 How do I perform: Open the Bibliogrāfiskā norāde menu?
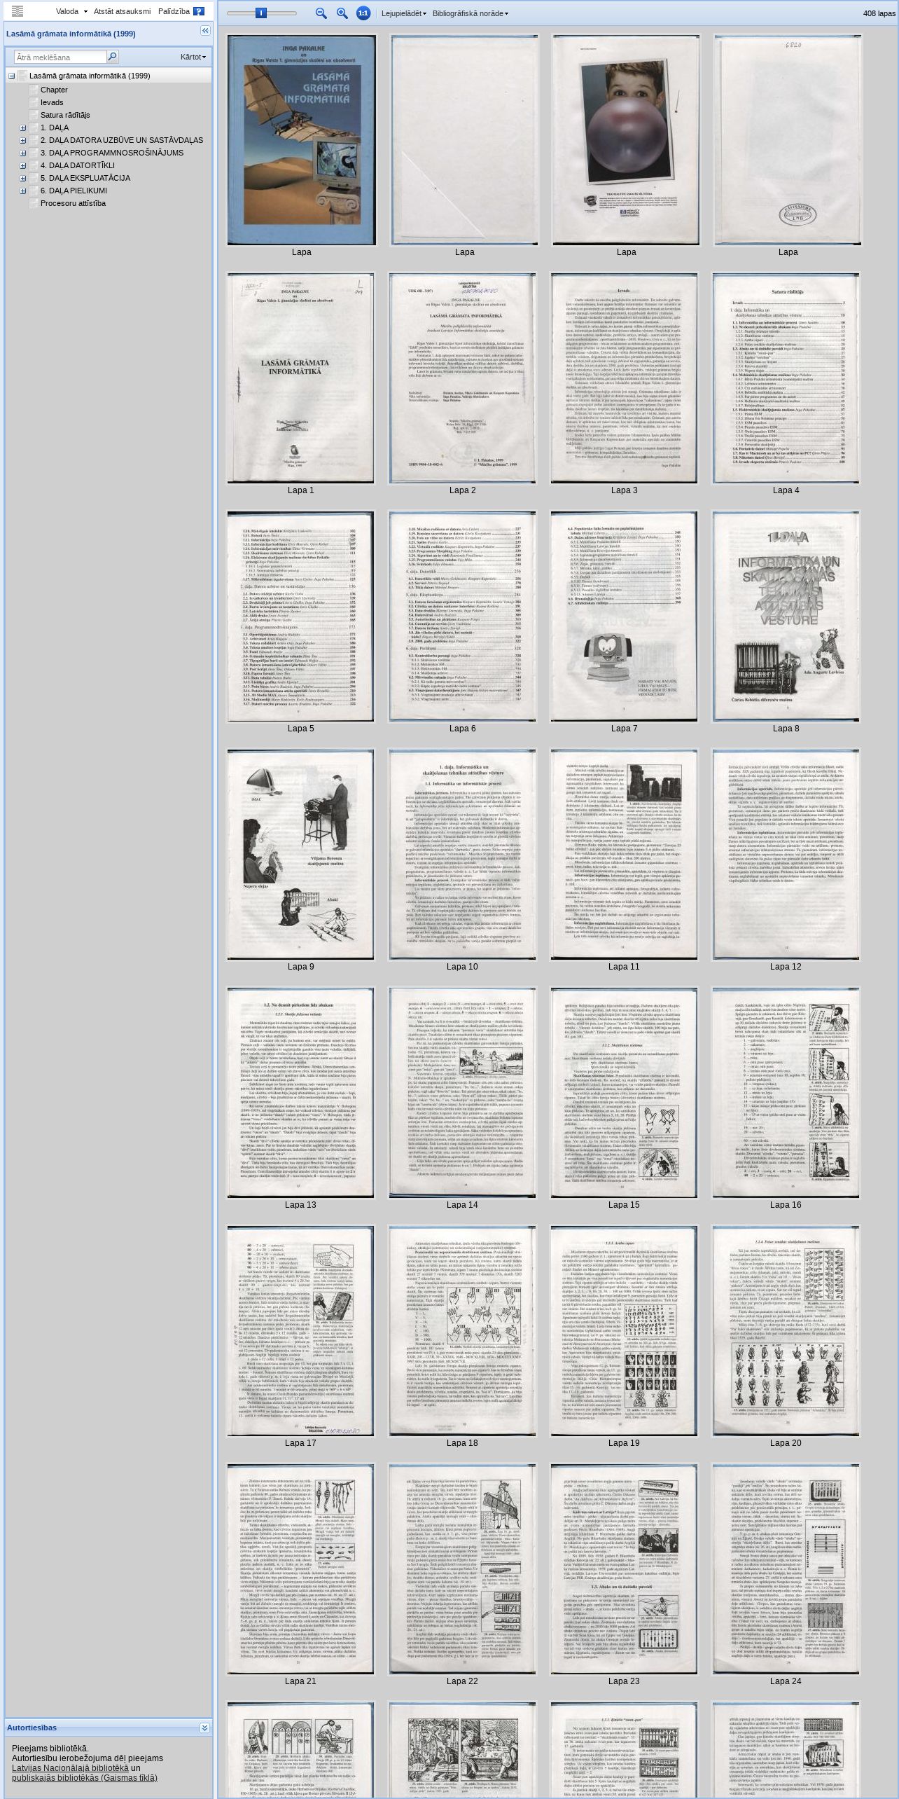(x=471, y=13)
